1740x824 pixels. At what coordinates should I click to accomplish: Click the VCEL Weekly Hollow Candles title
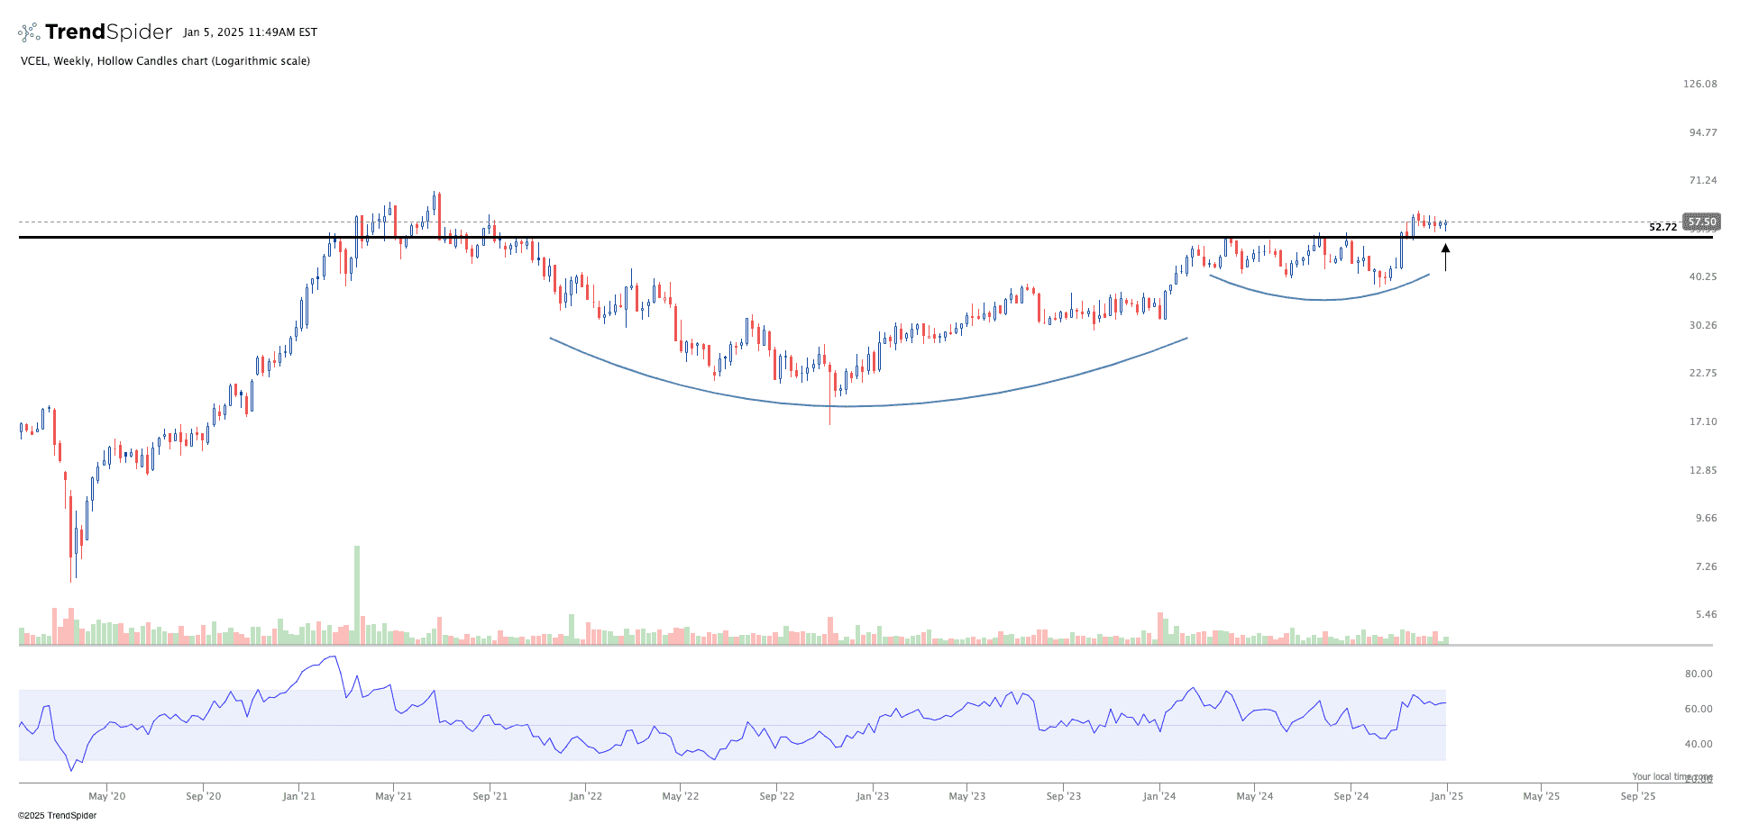pyautogui.click(x=165, y=61)
